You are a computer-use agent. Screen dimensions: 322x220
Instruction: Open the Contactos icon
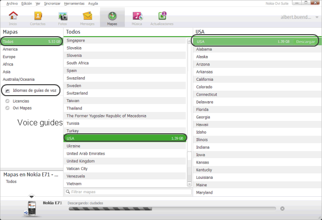click(38, 16)
